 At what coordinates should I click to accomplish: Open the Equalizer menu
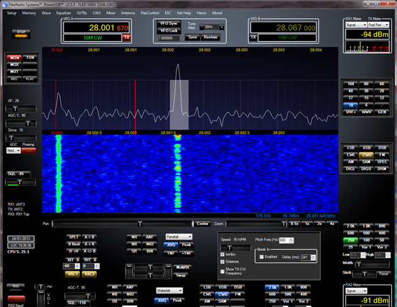(x=64, y=13)
